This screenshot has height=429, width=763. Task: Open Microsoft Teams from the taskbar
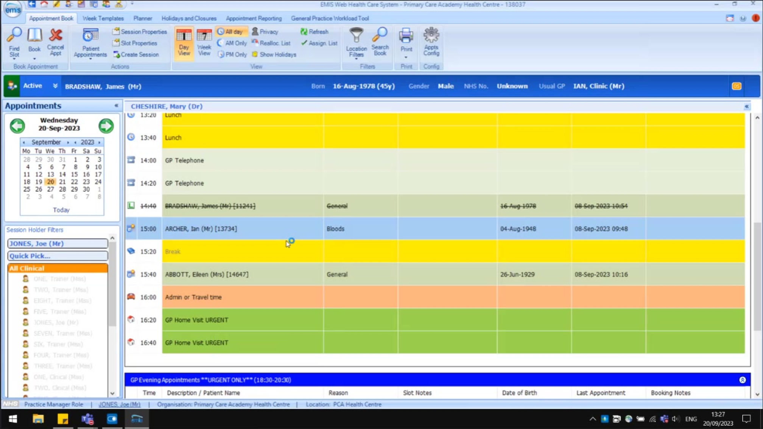87,419
